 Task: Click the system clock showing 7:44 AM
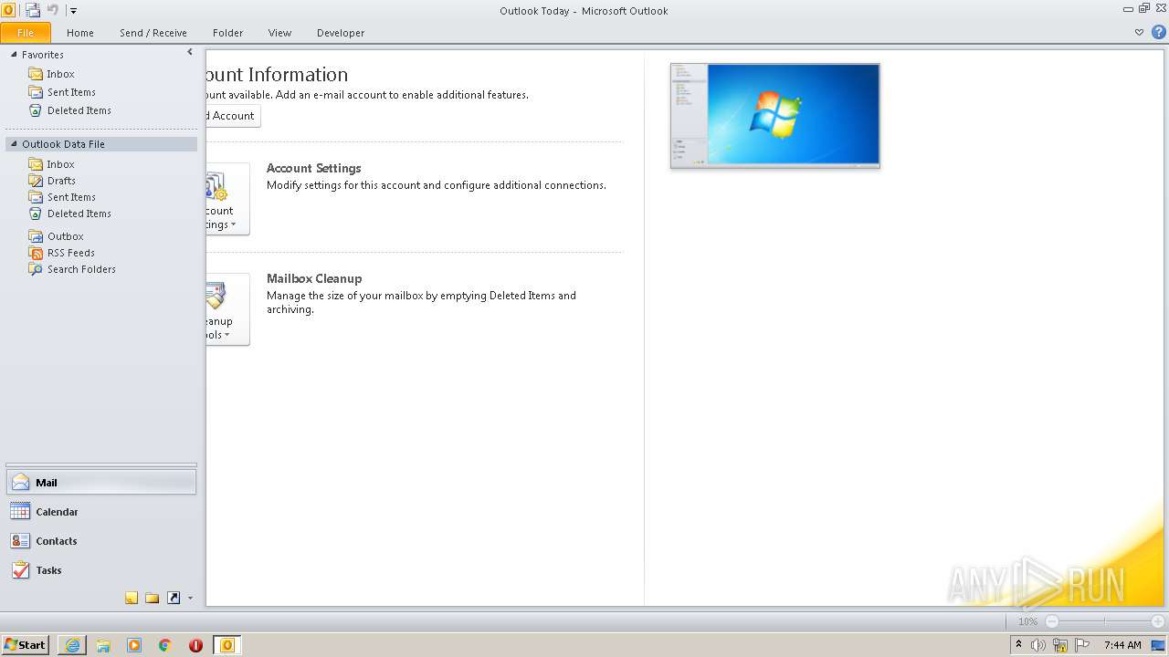pos(1122,645)
